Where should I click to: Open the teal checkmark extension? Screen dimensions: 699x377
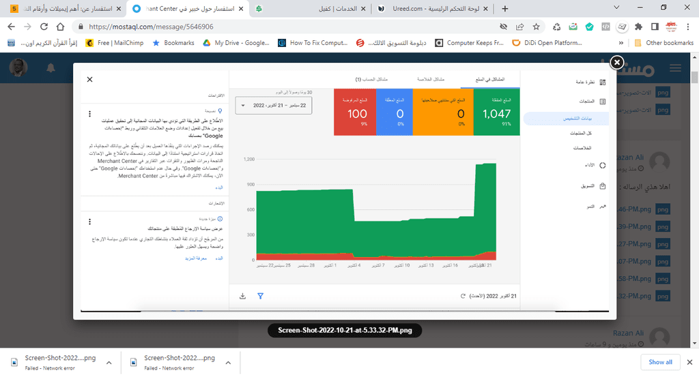click(589, 27)
